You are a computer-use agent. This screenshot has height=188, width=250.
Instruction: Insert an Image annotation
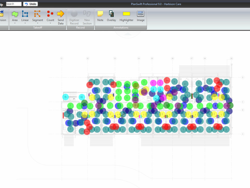point(140,16)
